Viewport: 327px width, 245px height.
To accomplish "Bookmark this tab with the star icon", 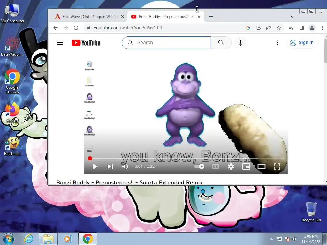I will pyautogui.click(x=278, y=28).
